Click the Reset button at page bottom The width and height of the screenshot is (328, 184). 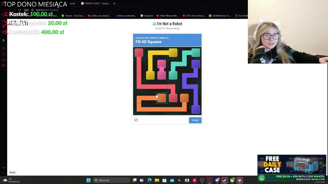[x=12, y=172]
